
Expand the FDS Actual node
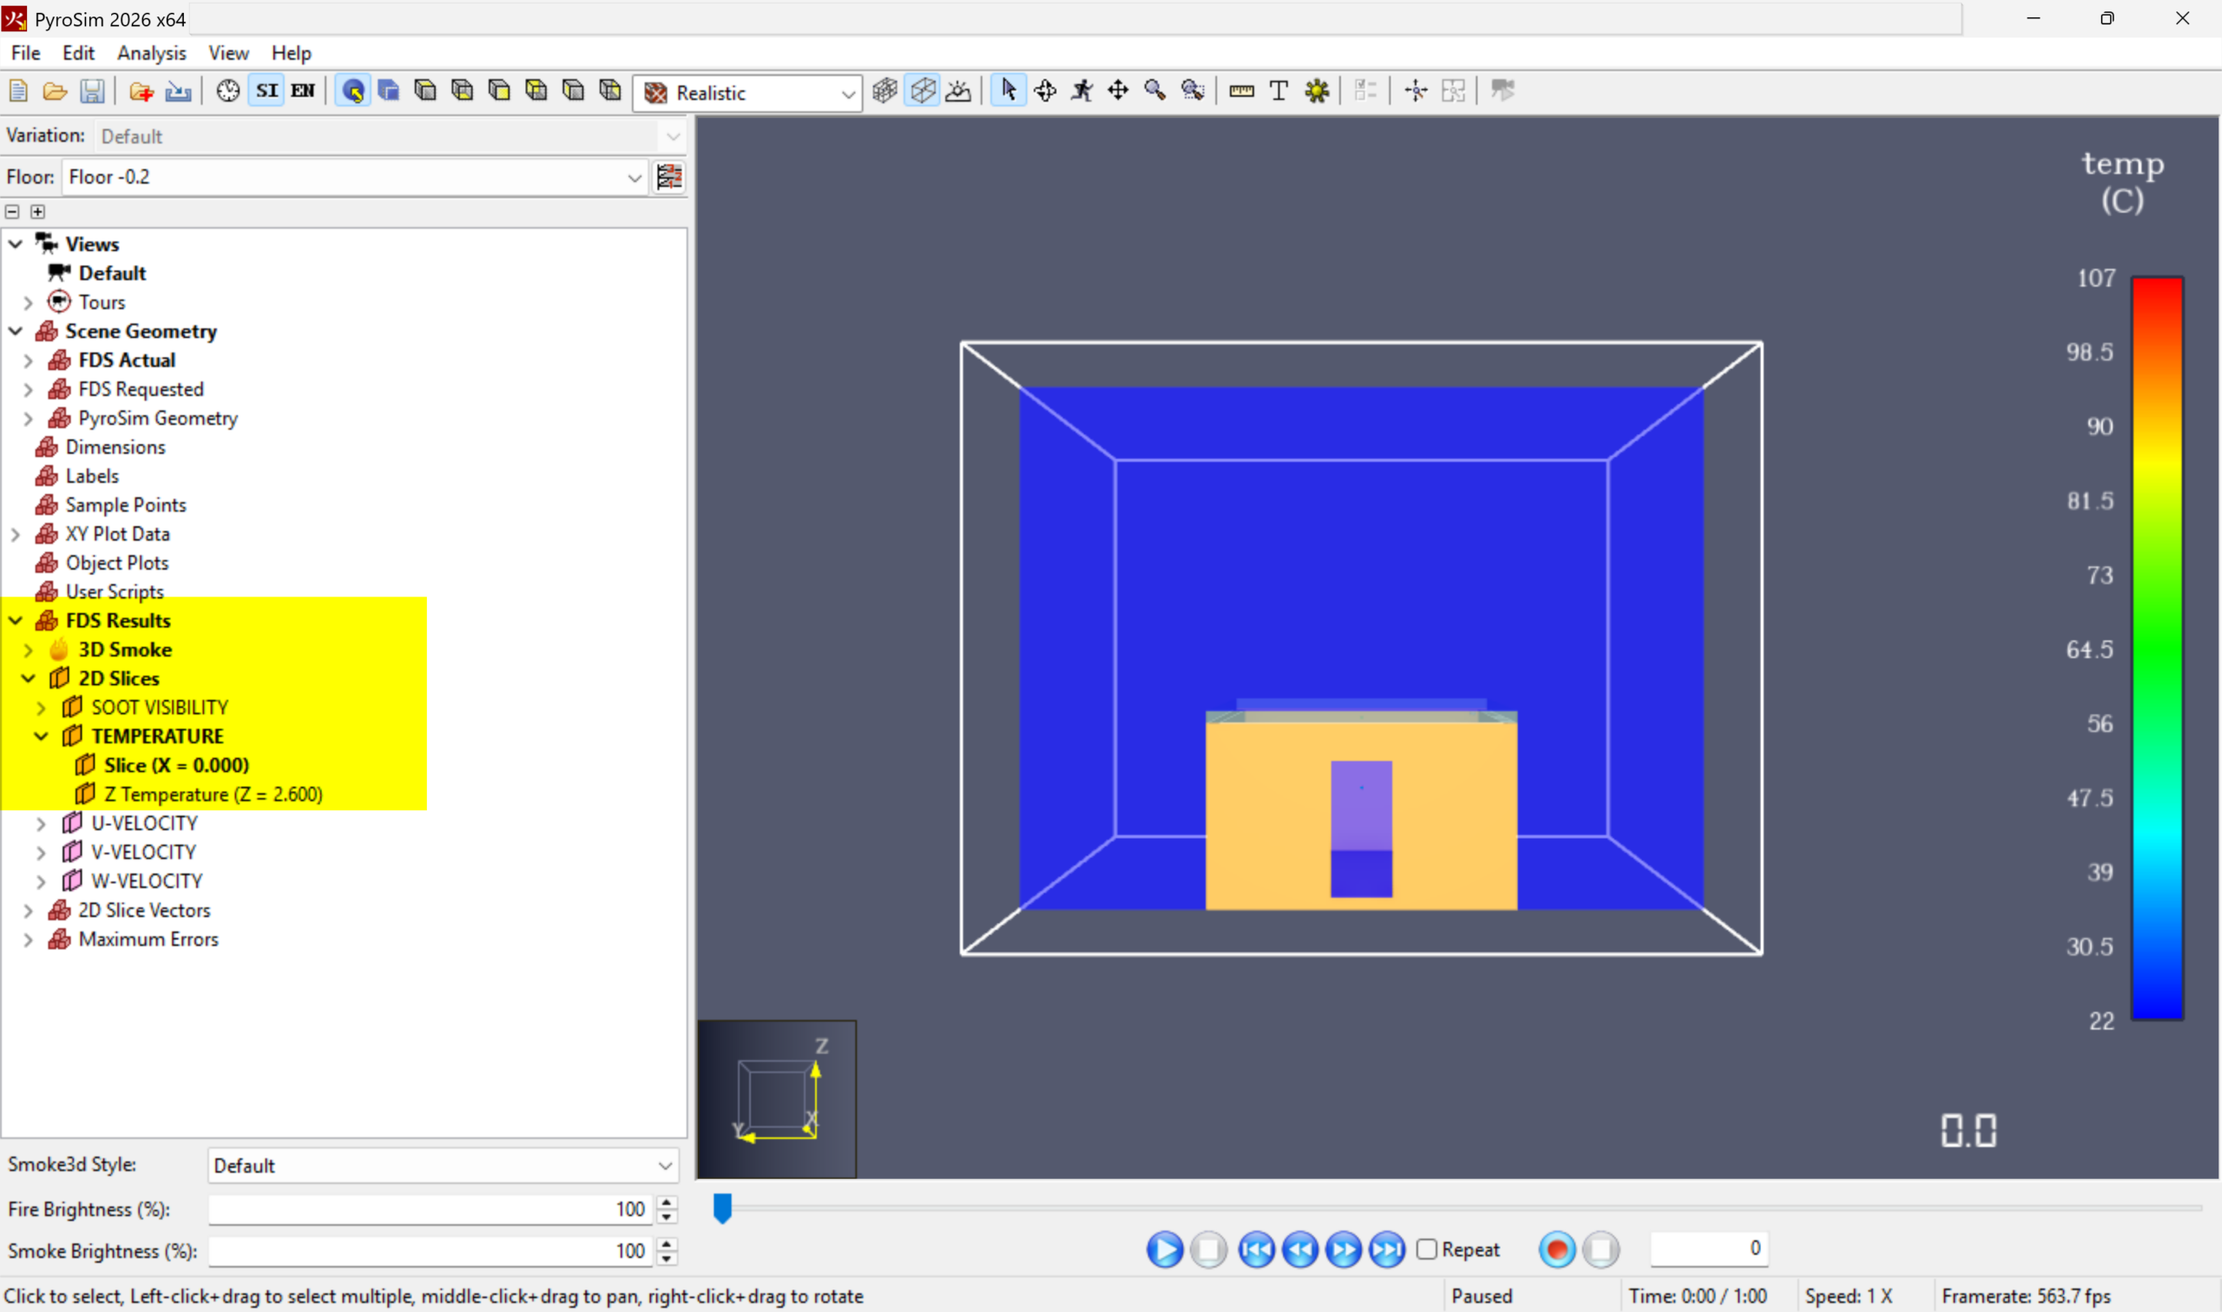click(29, 360)
